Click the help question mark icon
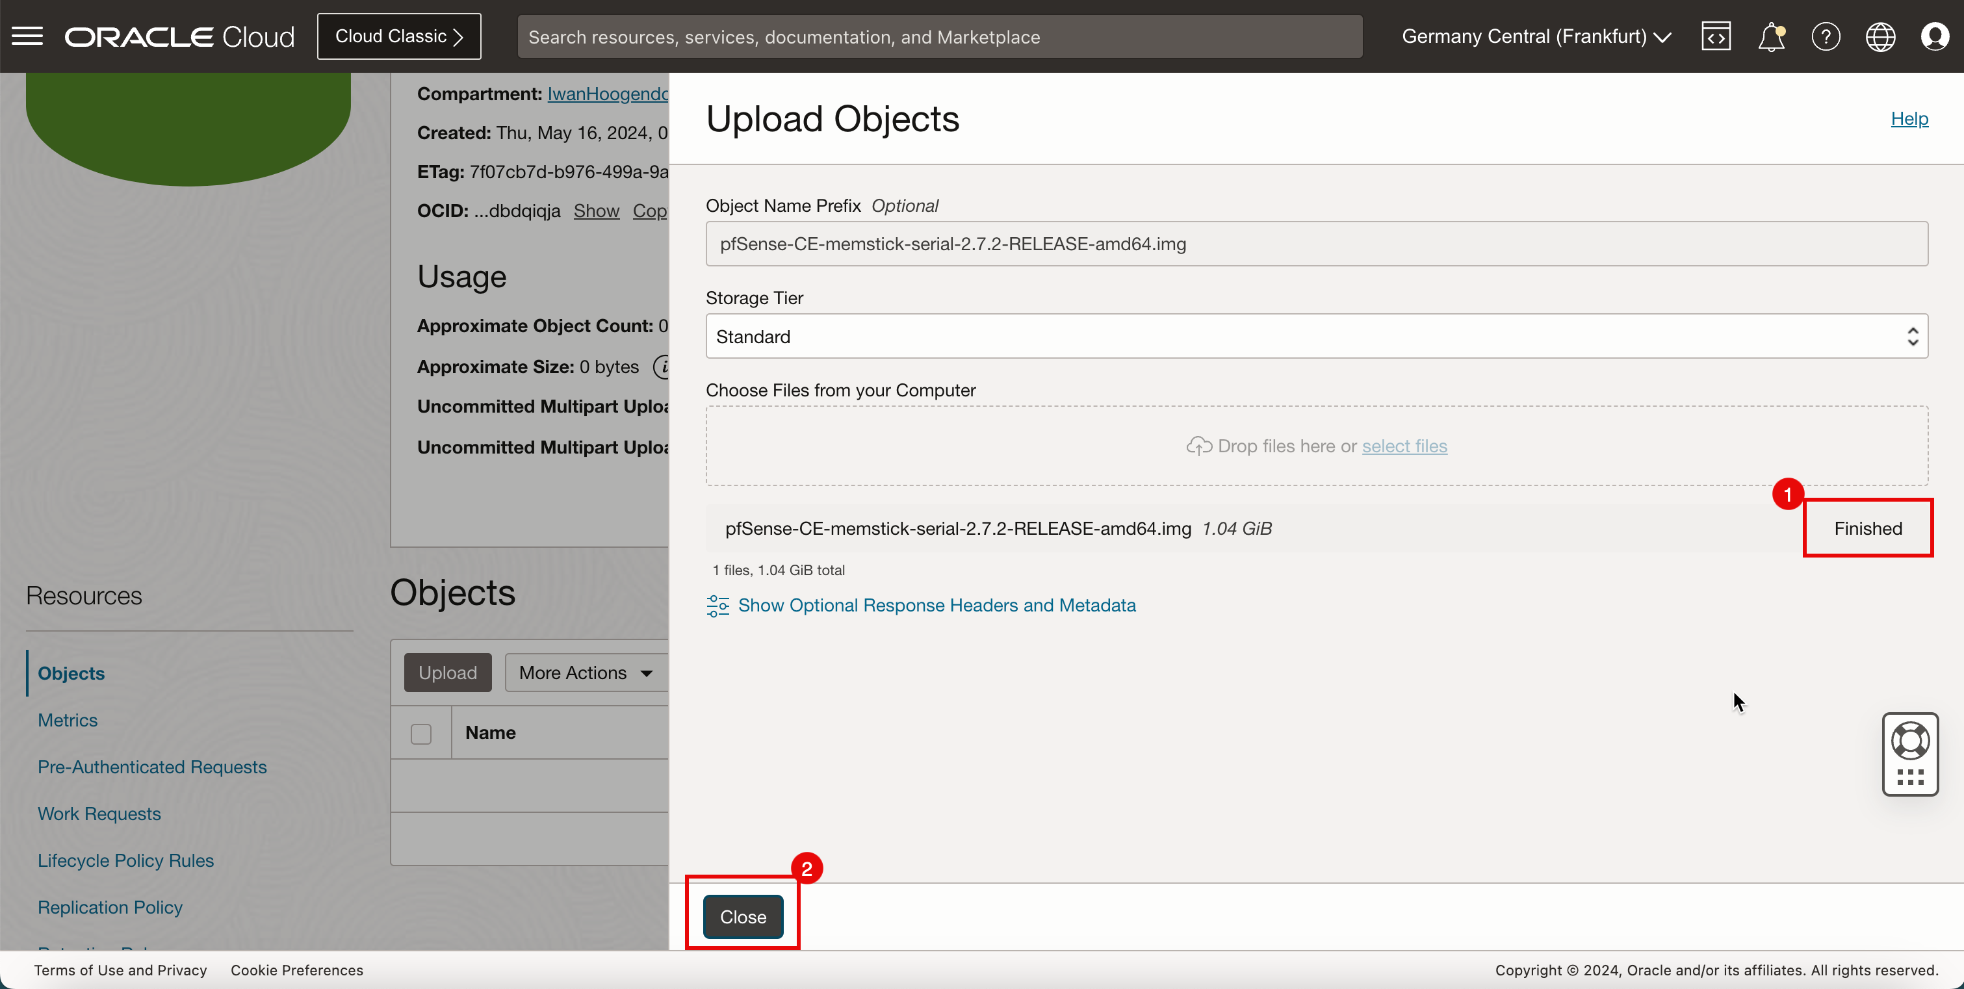 1824,36
